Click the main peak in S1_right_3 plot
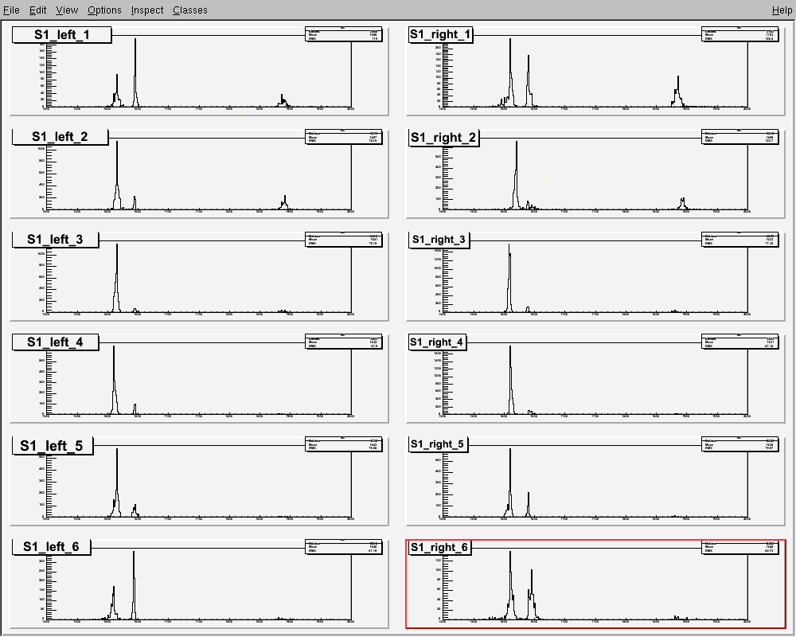This screenshot has width=796, height=637. (509, 278)
